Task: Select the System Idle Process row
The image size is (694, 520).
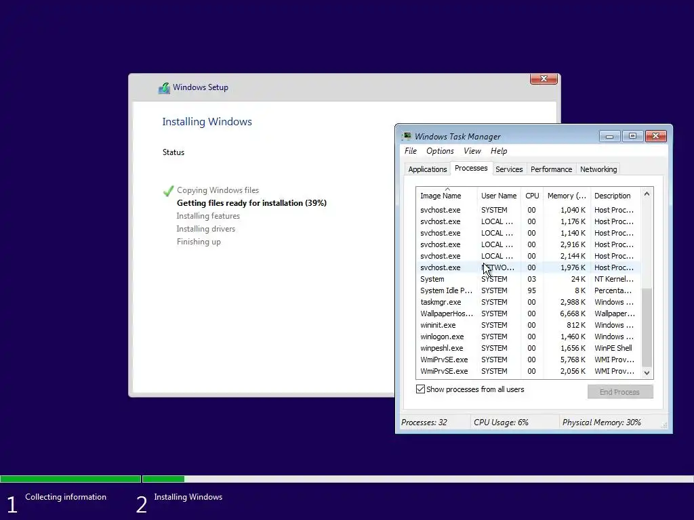Action: 529,290
